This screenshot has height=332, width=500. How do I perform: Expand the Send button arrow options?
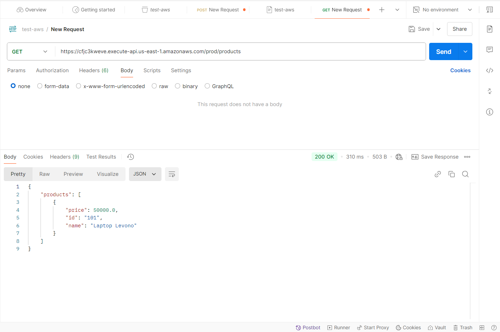pyautogui.click(x=465, y=51)
